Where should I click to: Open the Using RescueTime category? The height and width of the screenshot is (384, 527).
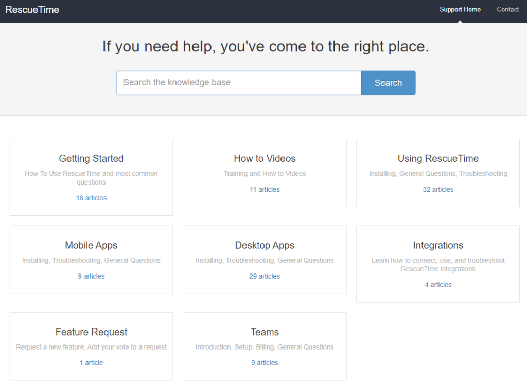(438, 158)
